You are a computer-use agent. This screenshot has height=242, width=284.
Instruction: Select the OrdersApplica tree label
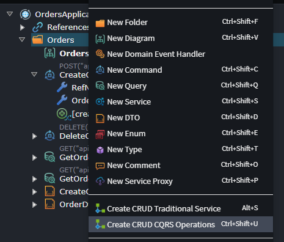(62, 15)
